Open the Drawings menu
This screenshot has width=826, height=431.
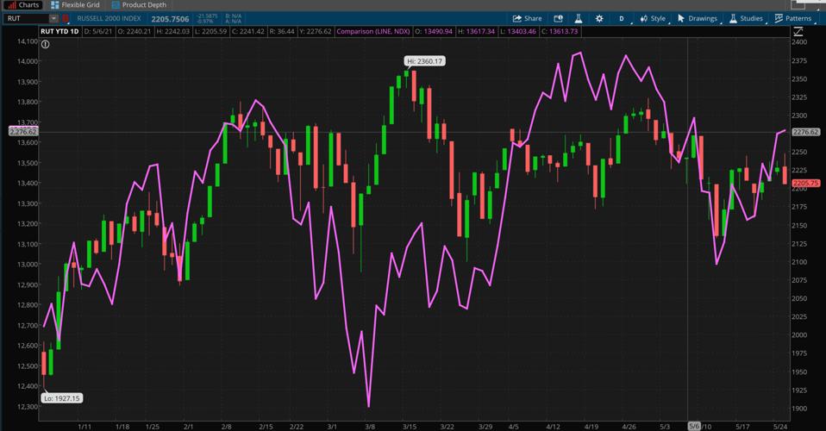(698, 18)
